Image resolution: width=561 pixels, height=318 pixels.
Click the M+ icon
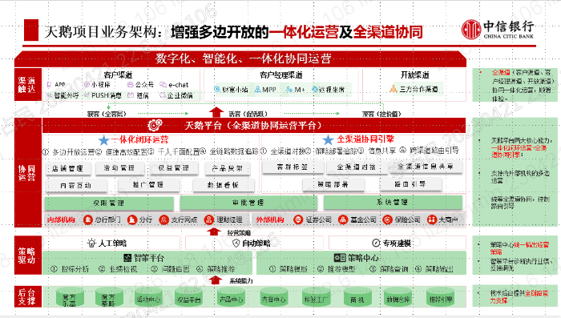tap(289, 90)
